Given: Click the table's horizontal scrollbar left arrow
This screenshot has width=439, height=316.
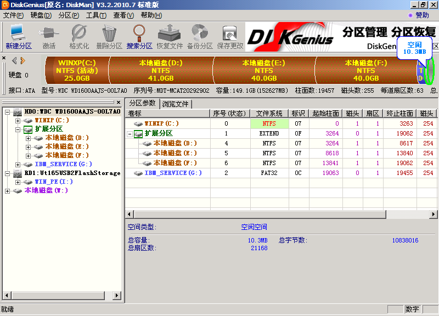Looking at the screenshot, I should tap(129, 215).
